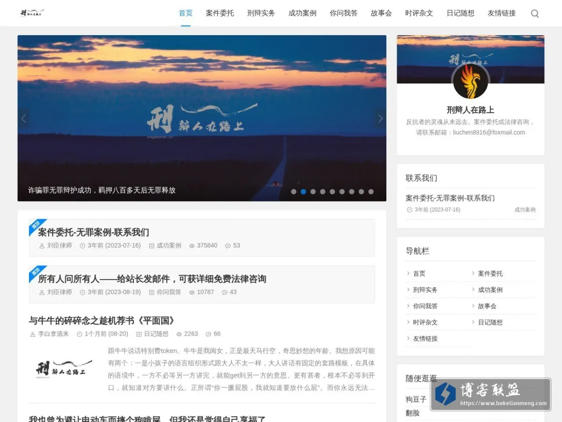
Task: Click author 李白拿酒来
Action: 53,334
